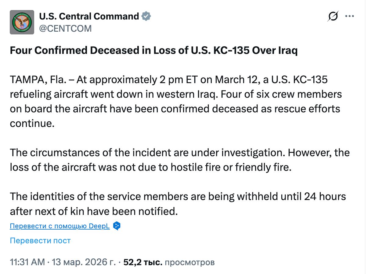Click the 'просмотров' views label

point(189,262)
